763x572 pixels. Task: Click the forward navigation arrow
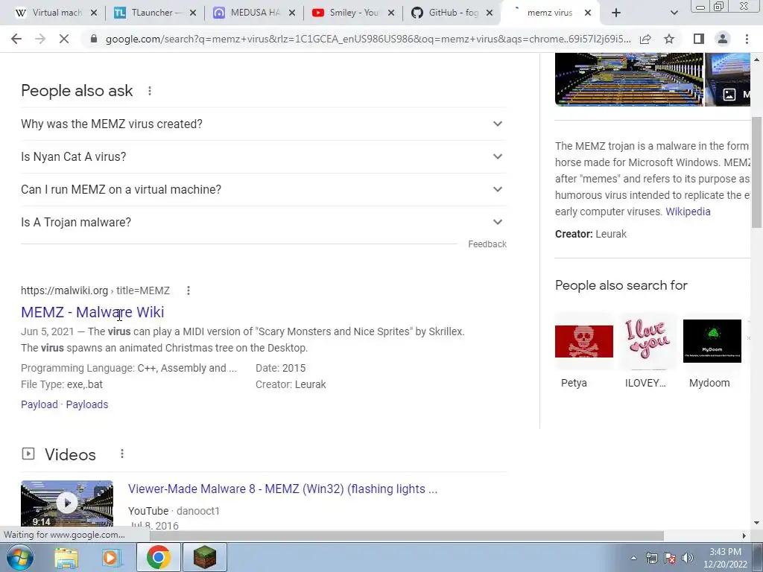[40, 39]
